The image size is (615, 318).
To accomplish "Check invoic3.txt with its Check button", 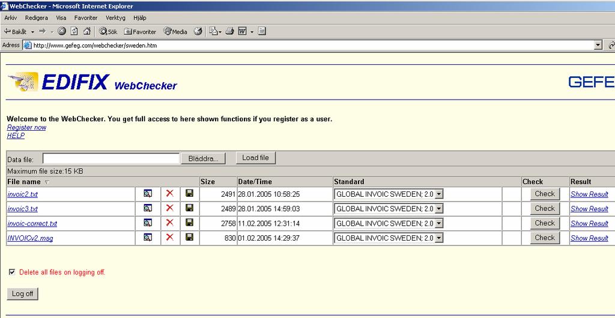I will 545,208.
